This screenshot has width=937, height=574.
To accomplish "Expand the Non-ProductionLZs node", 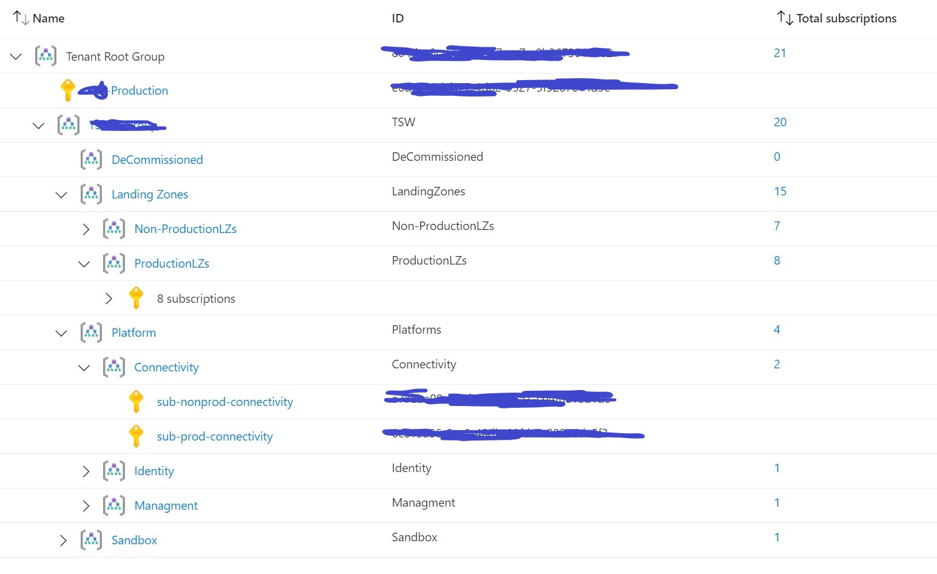I will [x=86, y=229].
